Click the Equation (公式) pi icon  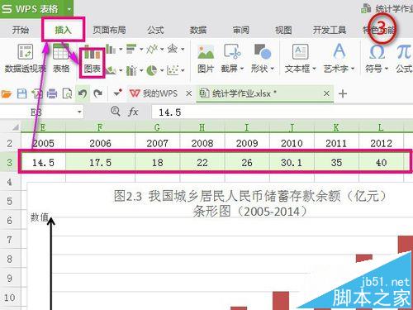[x=404, y=52]
